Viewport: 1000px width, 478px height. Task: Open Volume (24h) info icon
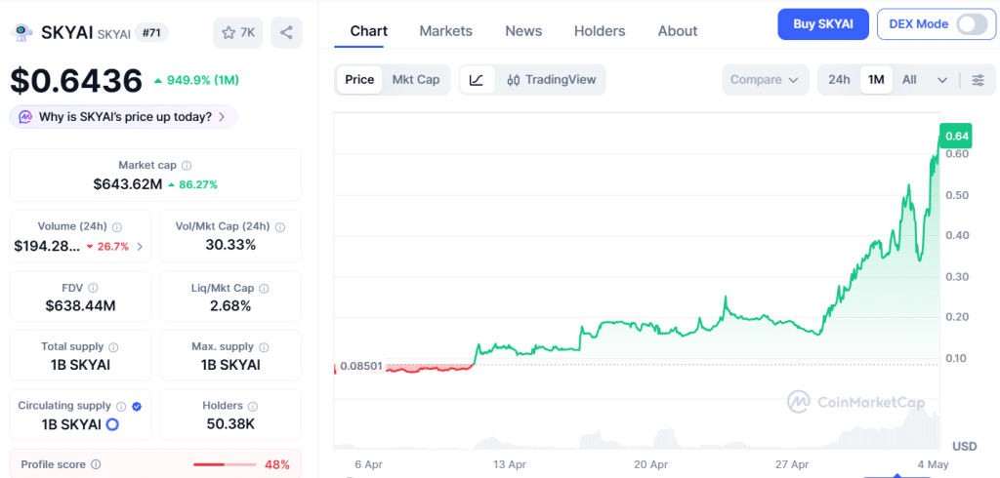pyautogui.click(x=117, y=227)
